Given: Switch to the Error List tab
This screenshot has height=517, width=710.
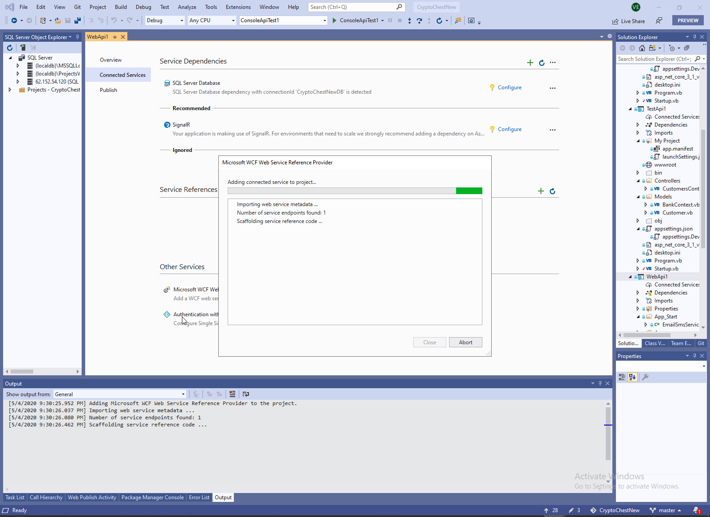Looking at the screenshot, I should pyautogui.click(x=199, y=497).
